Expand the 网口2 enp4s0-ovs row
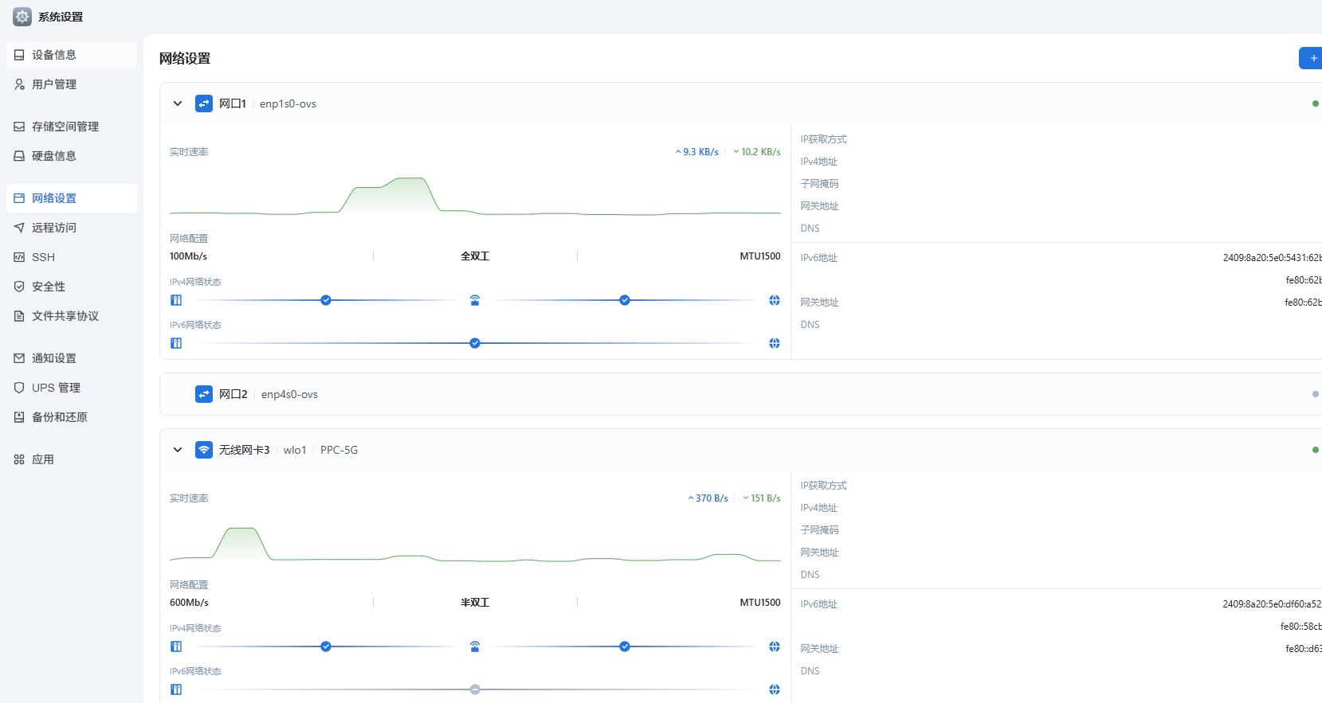1322x703 pixels. tap(740, 394)
